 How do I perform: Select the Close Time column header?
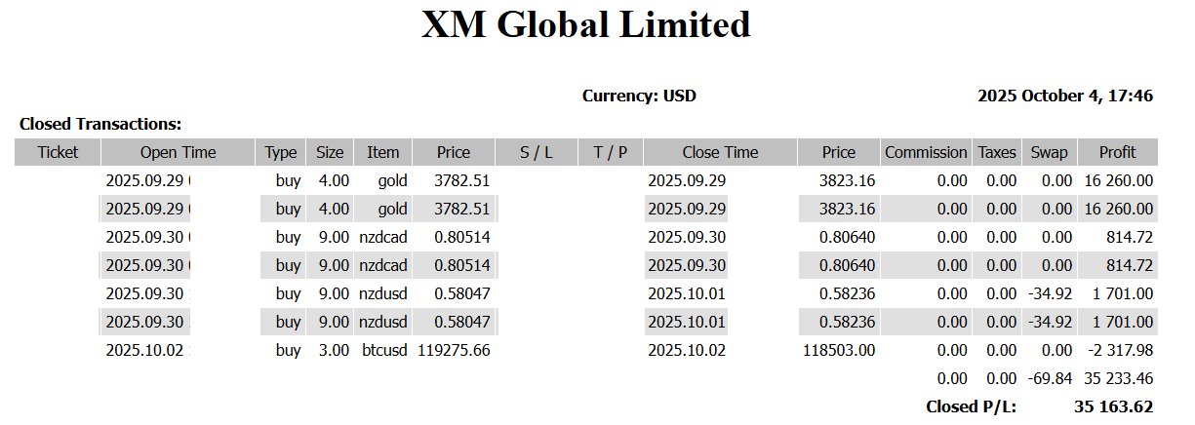720,152
